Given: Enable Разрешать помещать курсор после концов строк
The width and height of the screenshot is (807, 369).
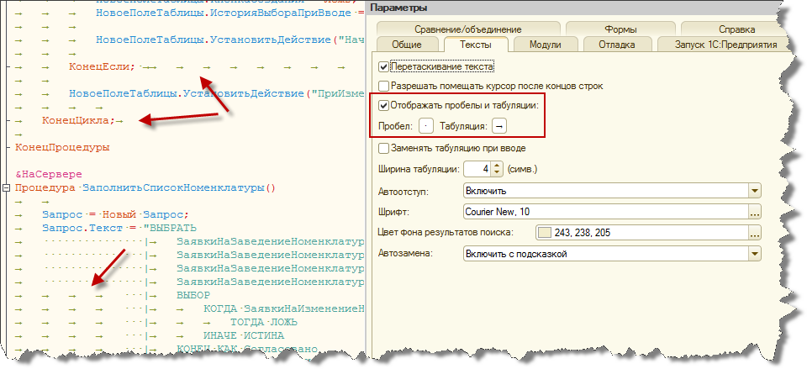Looking at the screenshot, I should coord(383,86).
